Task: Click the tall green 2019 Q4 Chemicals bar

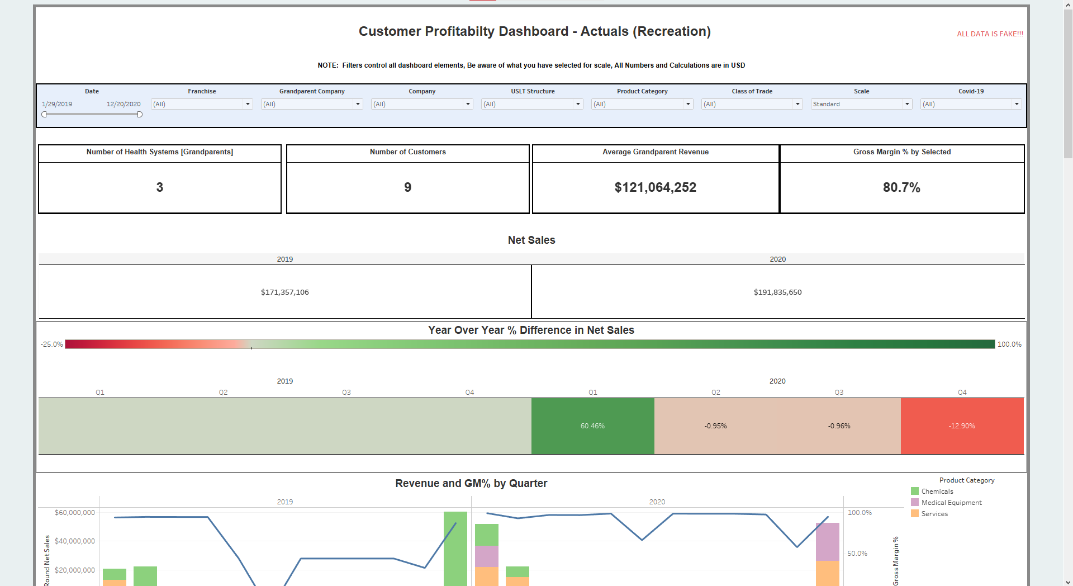Action: (x=455, y=549)
